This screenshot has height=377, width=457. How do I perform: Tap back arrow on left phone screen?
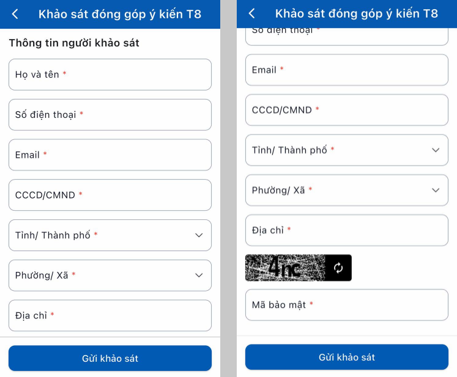click(x=15, y=14)
